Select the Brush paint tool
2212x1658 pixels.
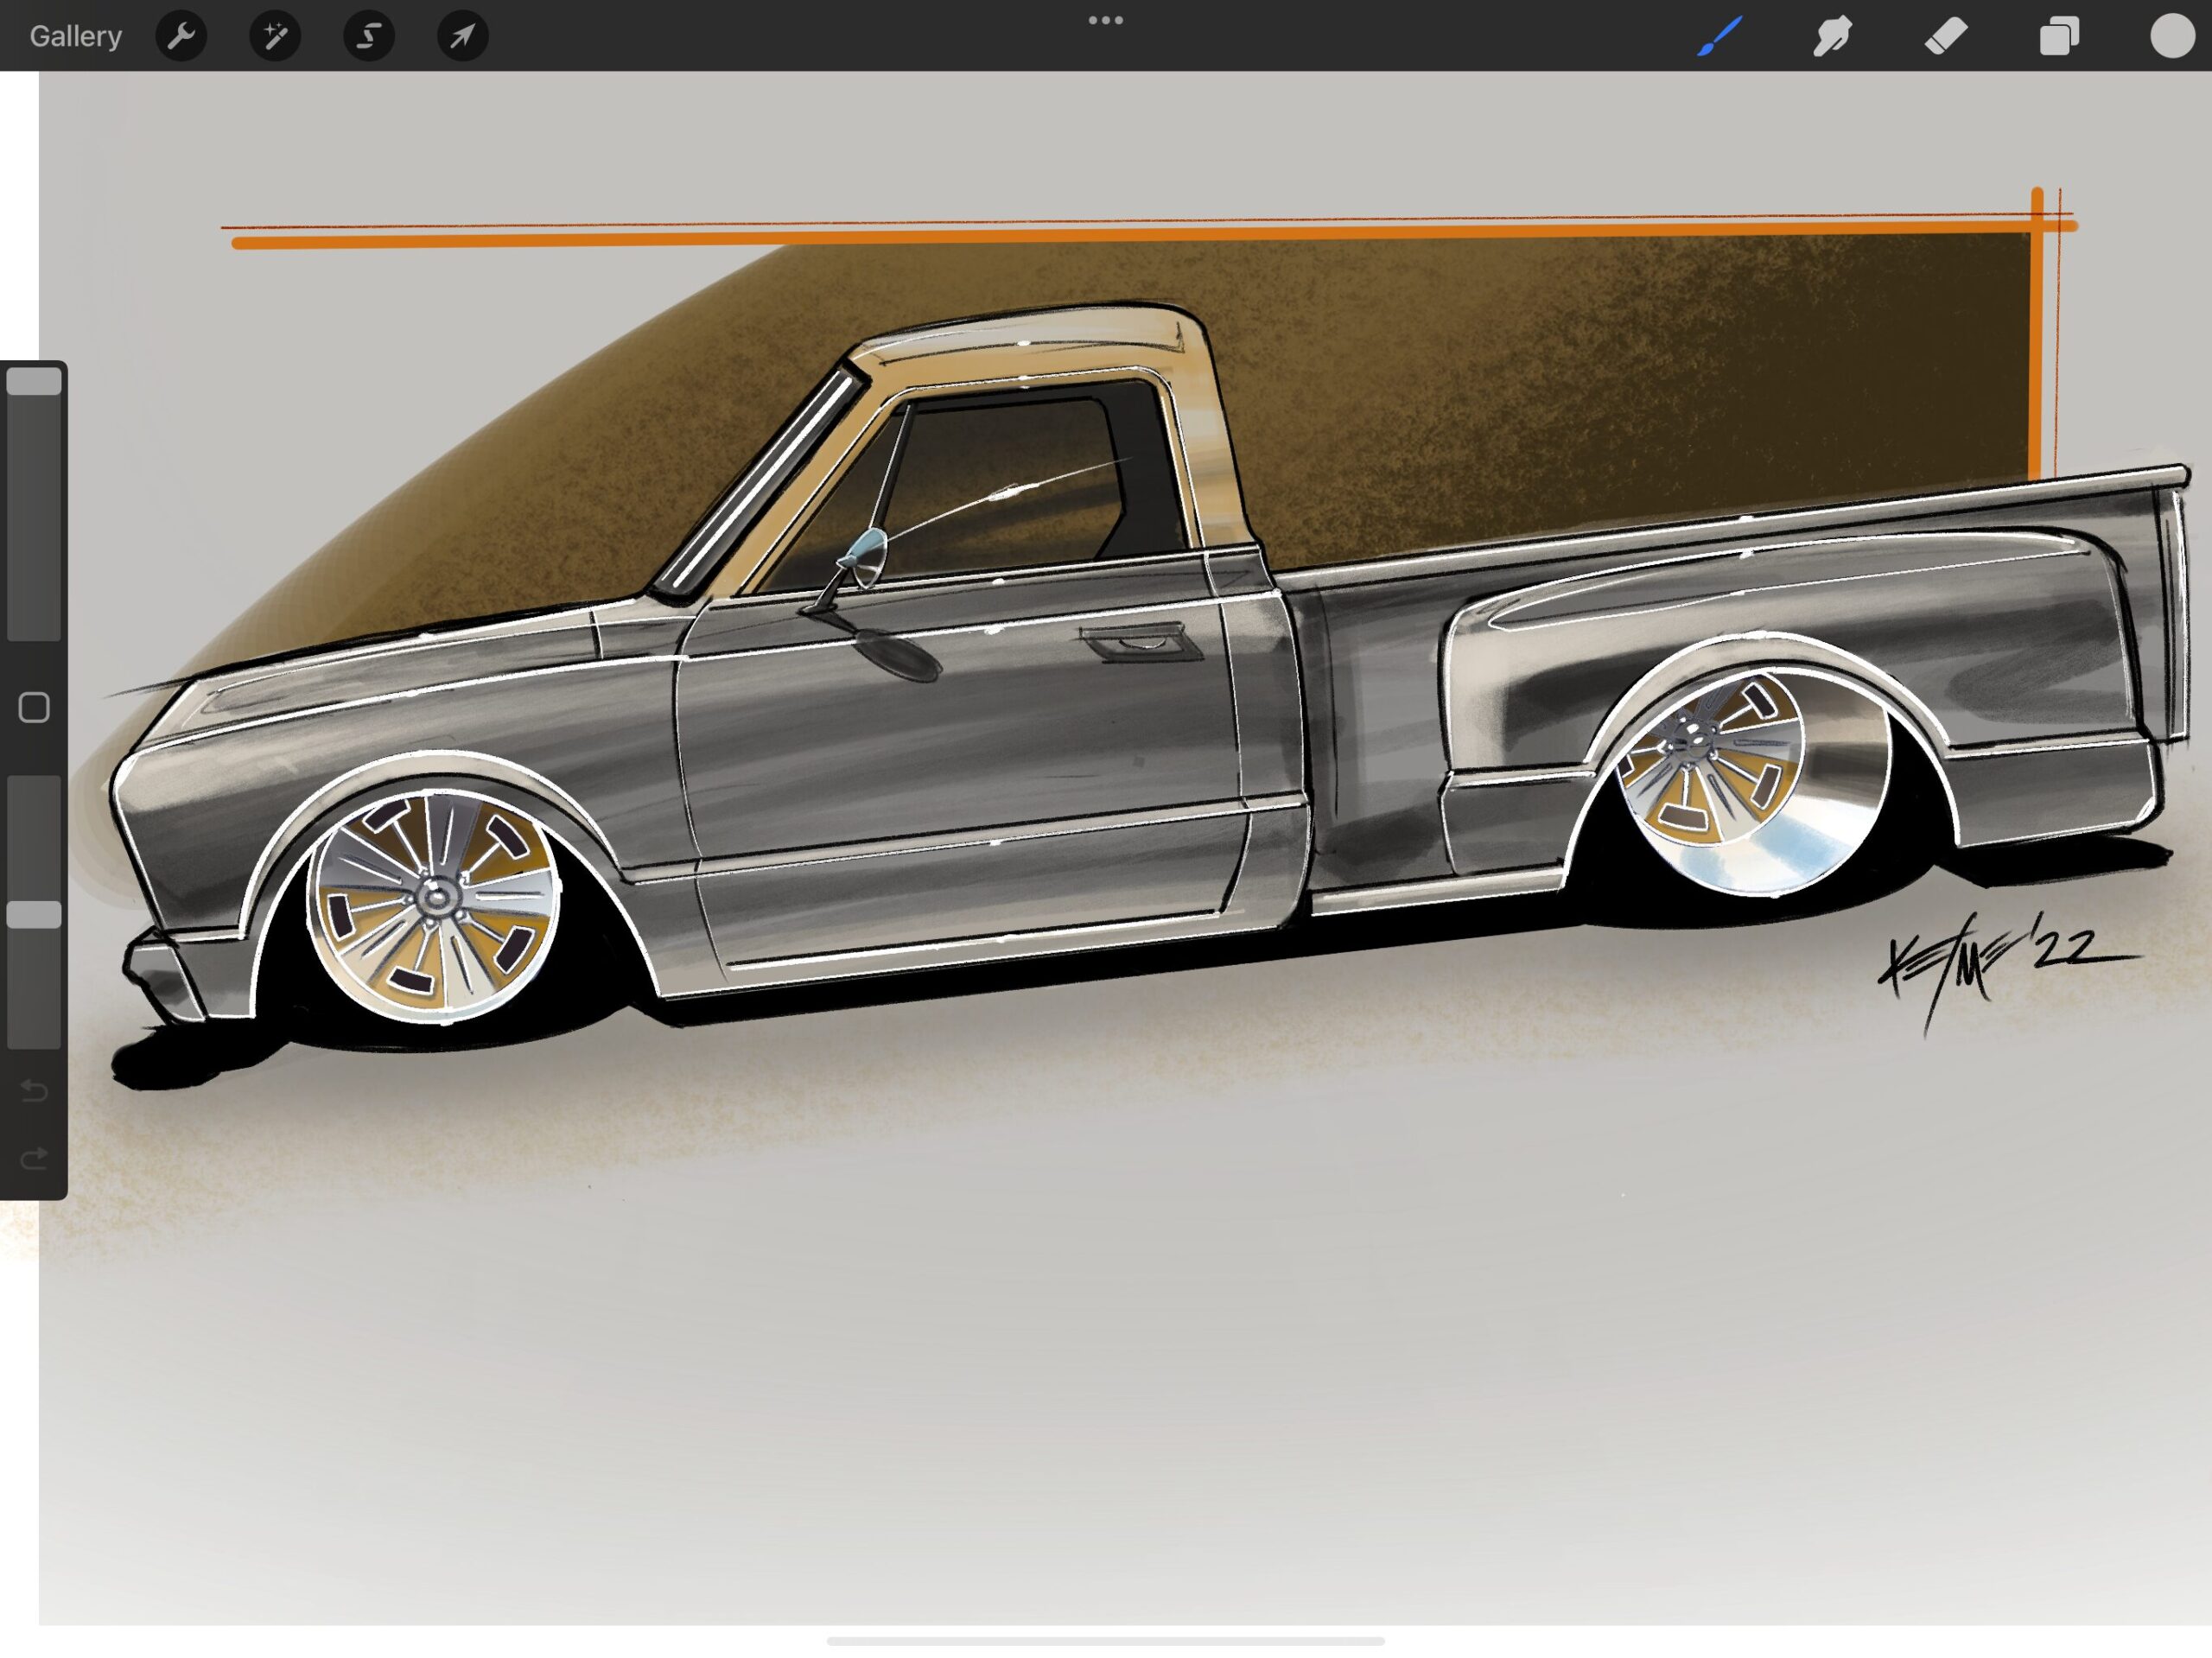tap(1719, 36)
